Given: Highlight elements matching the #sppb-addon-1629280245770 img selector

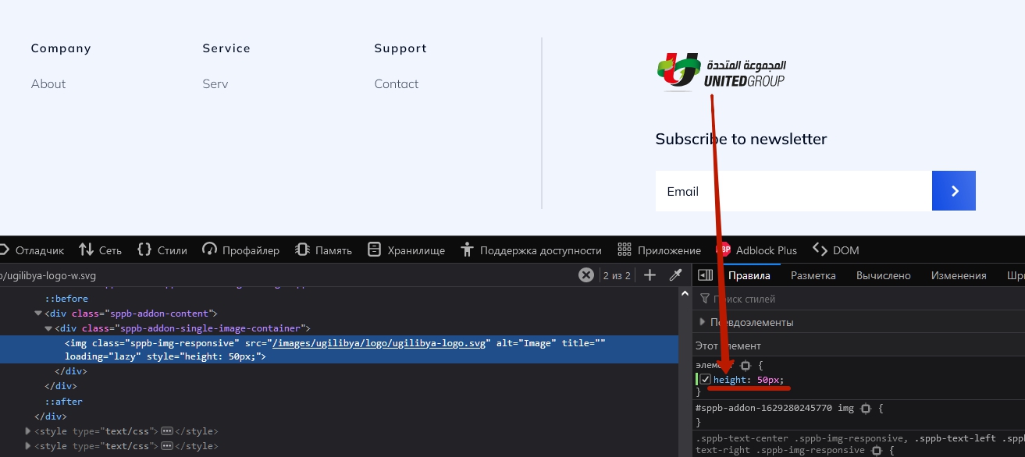Looking at the screenshot, I should click(x=865, y=409).
